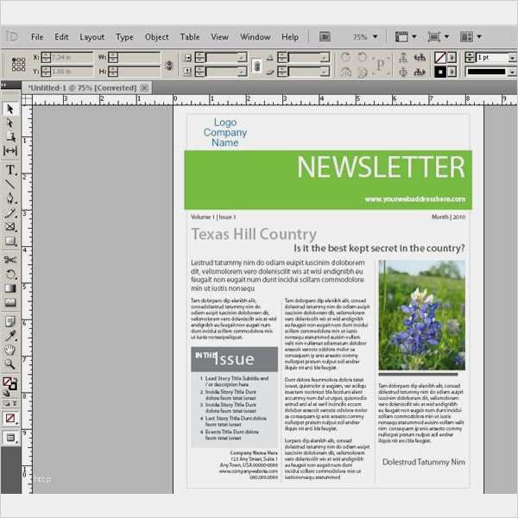Click the bluebonnet photo in the newsletter

click(x=421, y=315)
